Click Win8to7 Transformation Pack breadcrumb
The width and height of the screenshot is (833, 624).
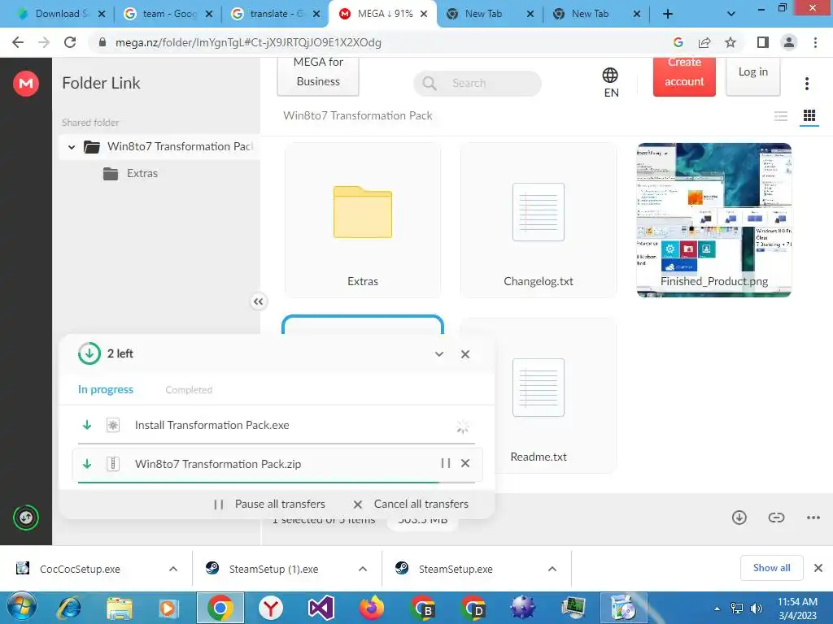click(x=358, y=115)
